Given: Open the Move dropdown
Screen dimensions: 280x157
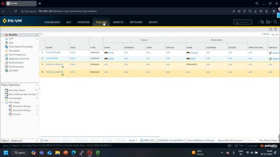Looking at the screenshot, I should click(133, 140).
